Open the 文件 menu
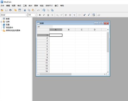The width and height of the screenshot is (128, 101). click(x=2, y=6)
